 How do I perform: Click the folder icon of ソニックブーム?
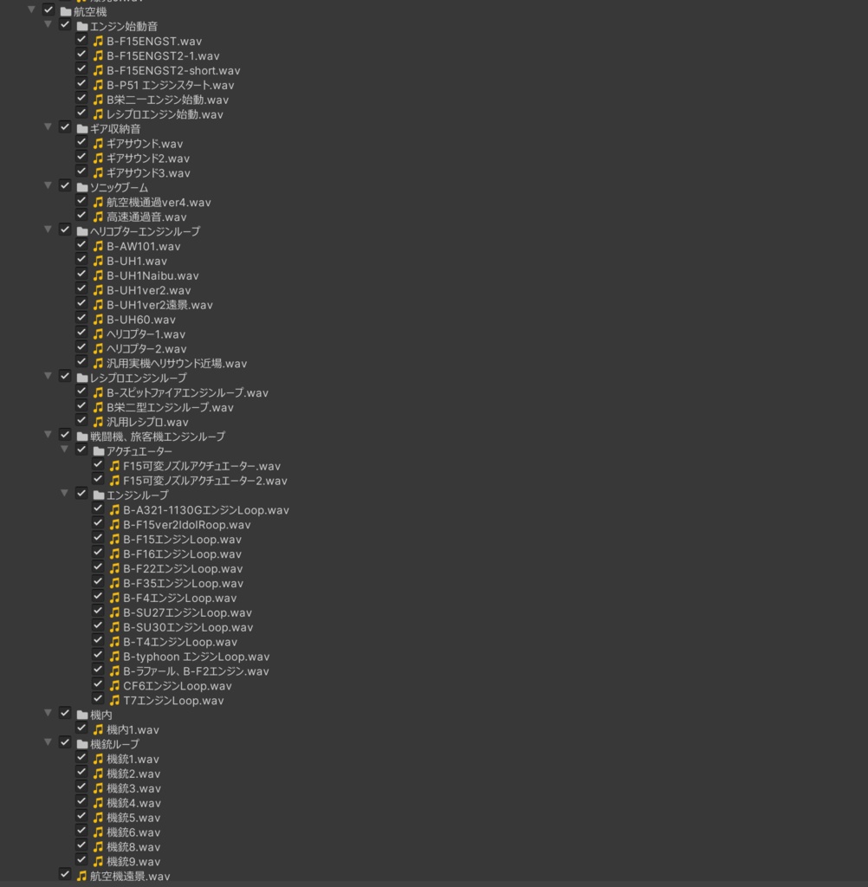82,187
